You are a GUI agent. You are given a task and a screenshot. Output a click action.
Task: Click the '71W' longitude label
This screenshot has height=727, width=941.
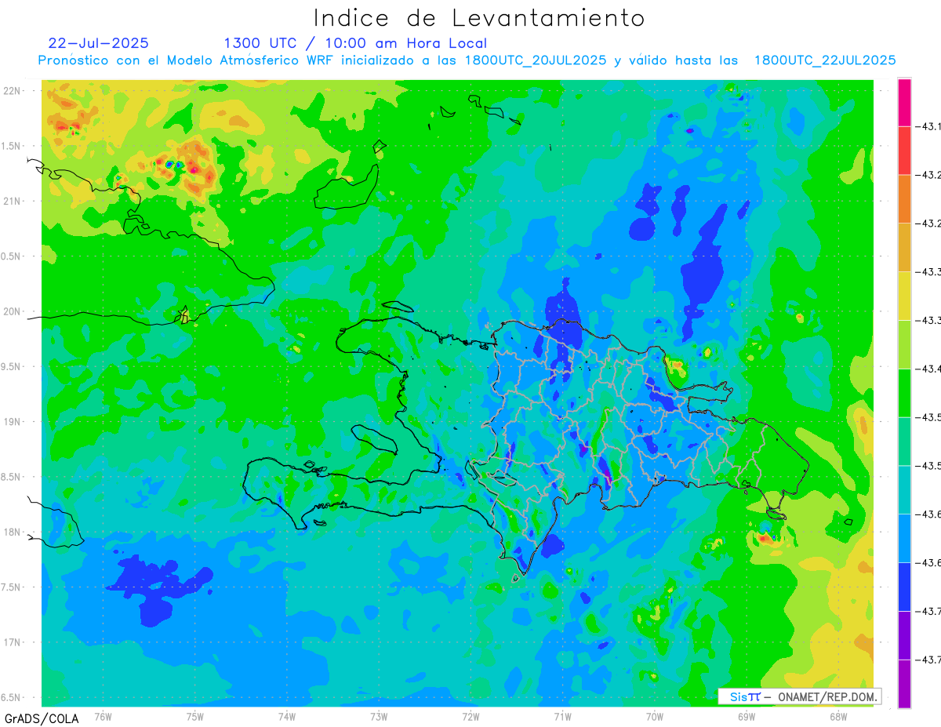562,717
